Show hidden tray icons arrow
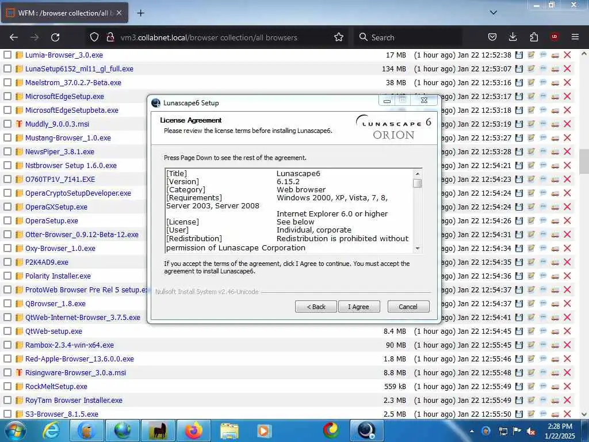 click(472, 431)
